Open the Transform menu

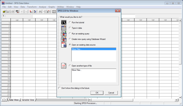tap(32, 7)
